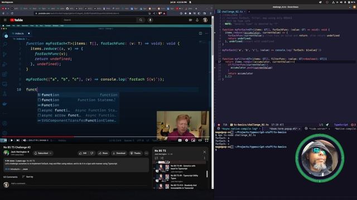Viewport: 357px width, 200px height.
Task: Switch to the GitHub browser tab
Action: click(70, 8)
